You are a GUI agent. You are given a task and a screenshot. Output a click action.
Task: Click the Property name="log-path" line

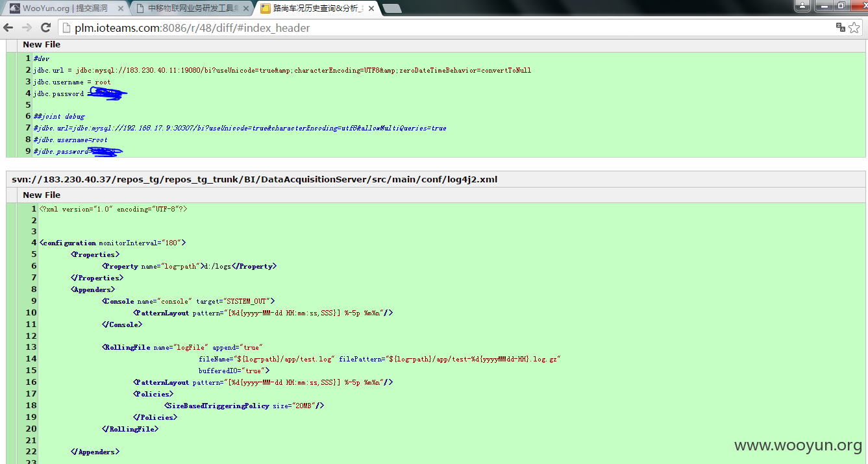pyautogui.click(x=189, y=266)
